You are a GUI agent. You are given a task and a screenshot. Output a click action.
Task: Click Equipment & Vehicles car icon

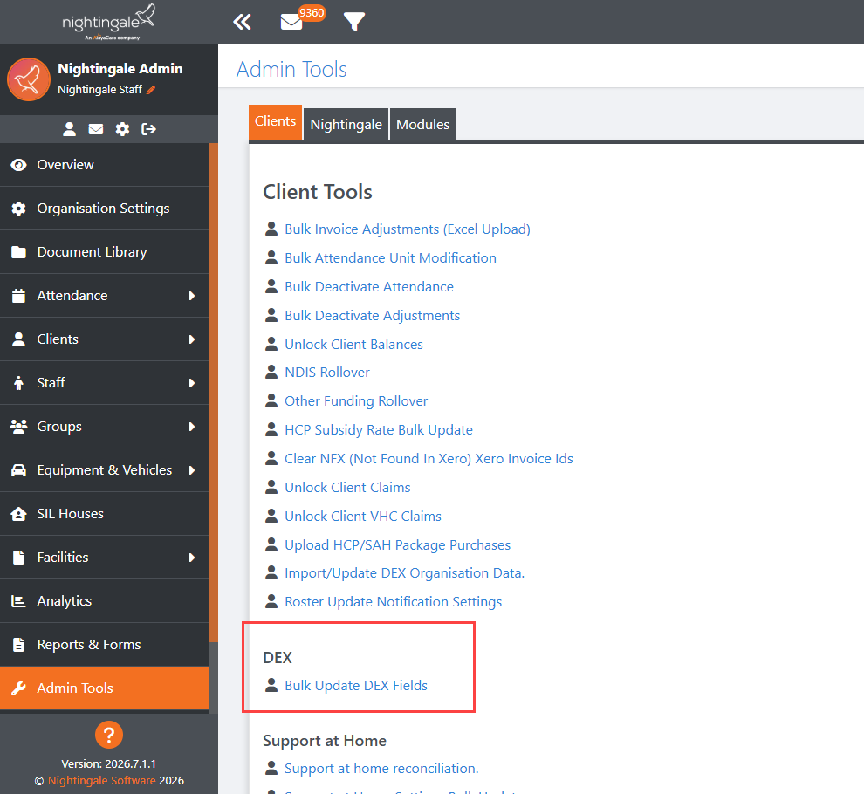click(x=18, y=470)
